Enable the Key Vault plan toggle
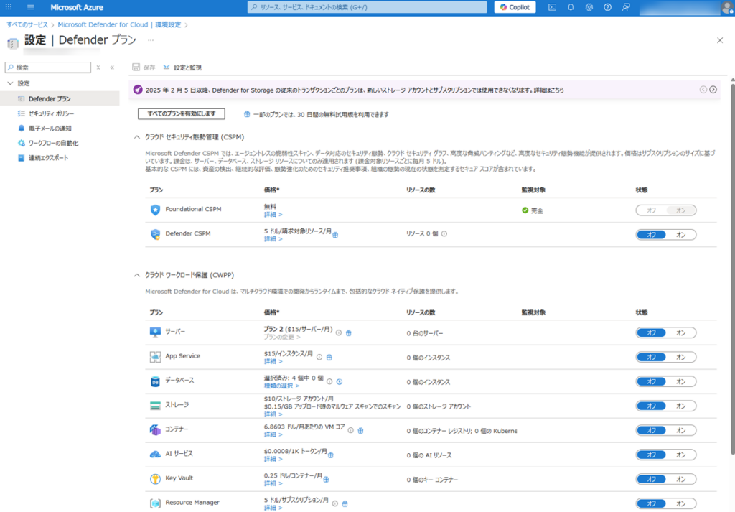Screen dimensions: 735x512 (680, 479)
